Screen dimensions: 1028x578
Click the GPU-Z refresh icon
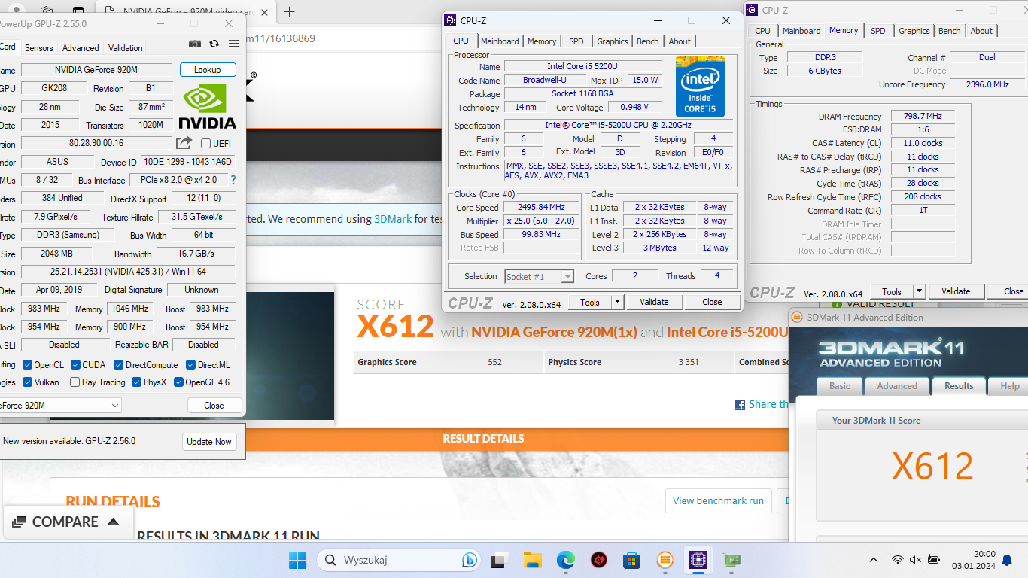[214, 44]
